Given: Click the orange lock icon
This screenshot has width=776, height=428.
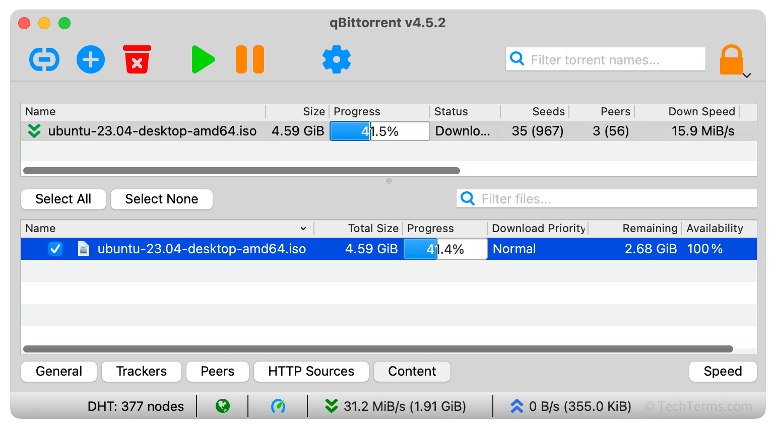Looking at the screenshot, I should point(731,59).
